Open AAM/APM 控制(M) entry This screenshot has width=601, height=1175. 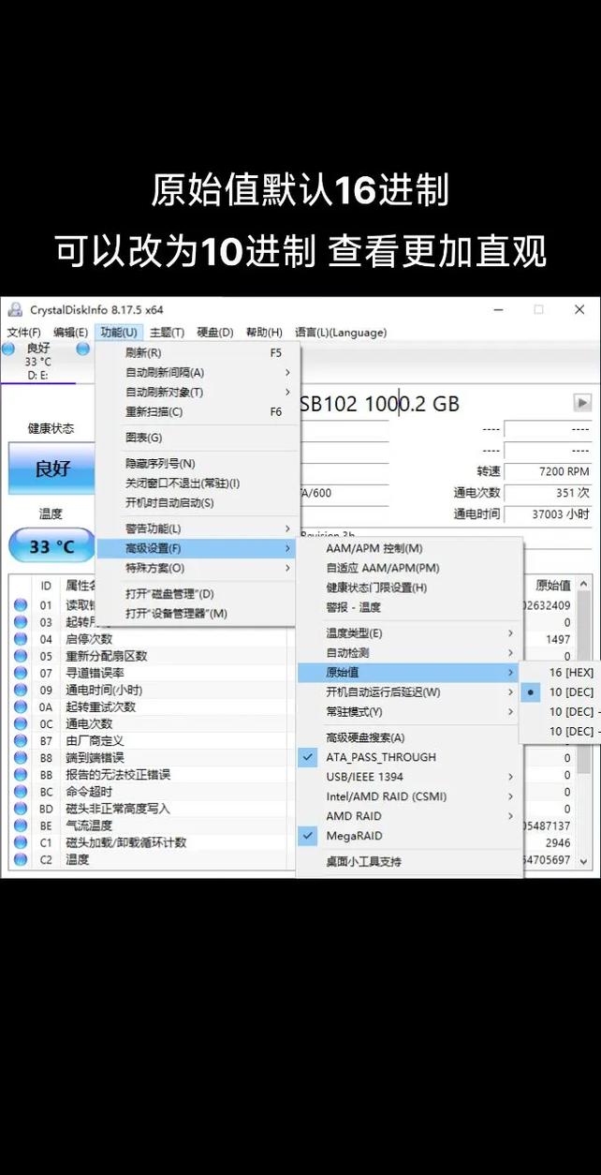pyautogui.click(x=409, y=548)
